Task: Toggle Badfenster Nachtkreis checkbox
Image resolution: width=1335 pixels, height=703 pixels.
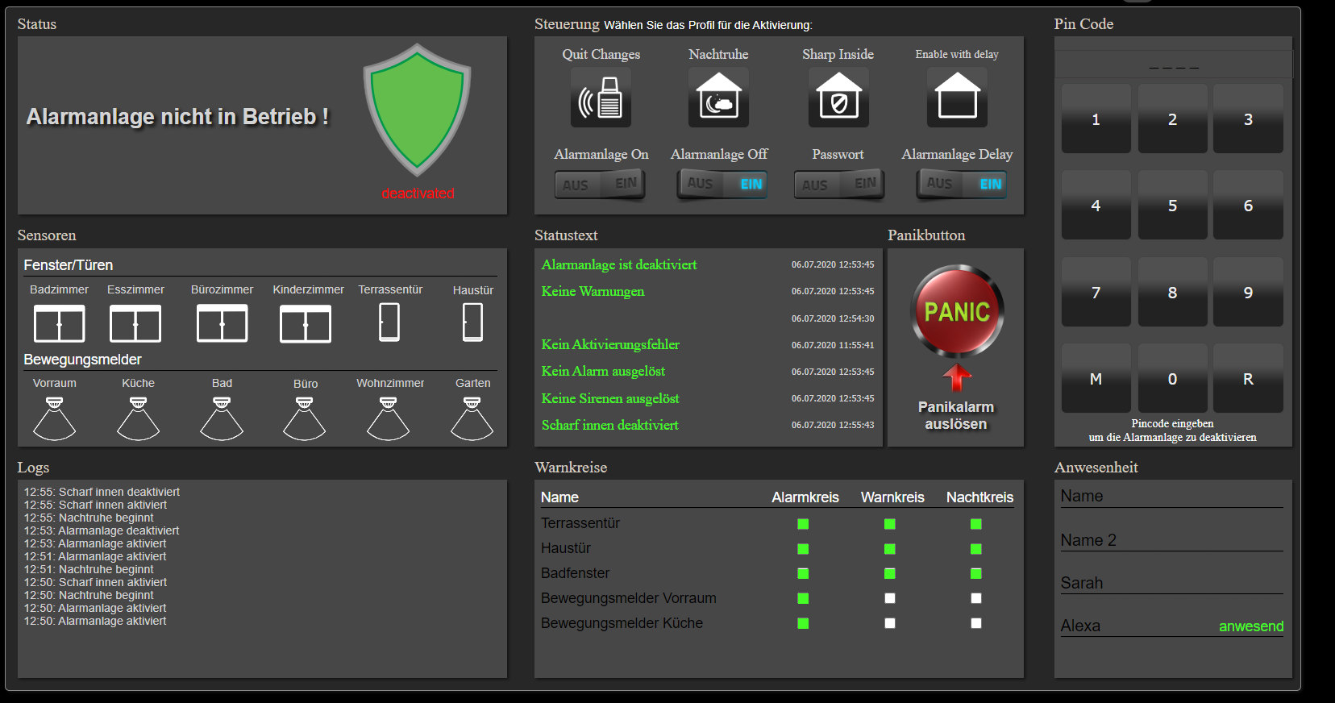Action: click(976, 574)
